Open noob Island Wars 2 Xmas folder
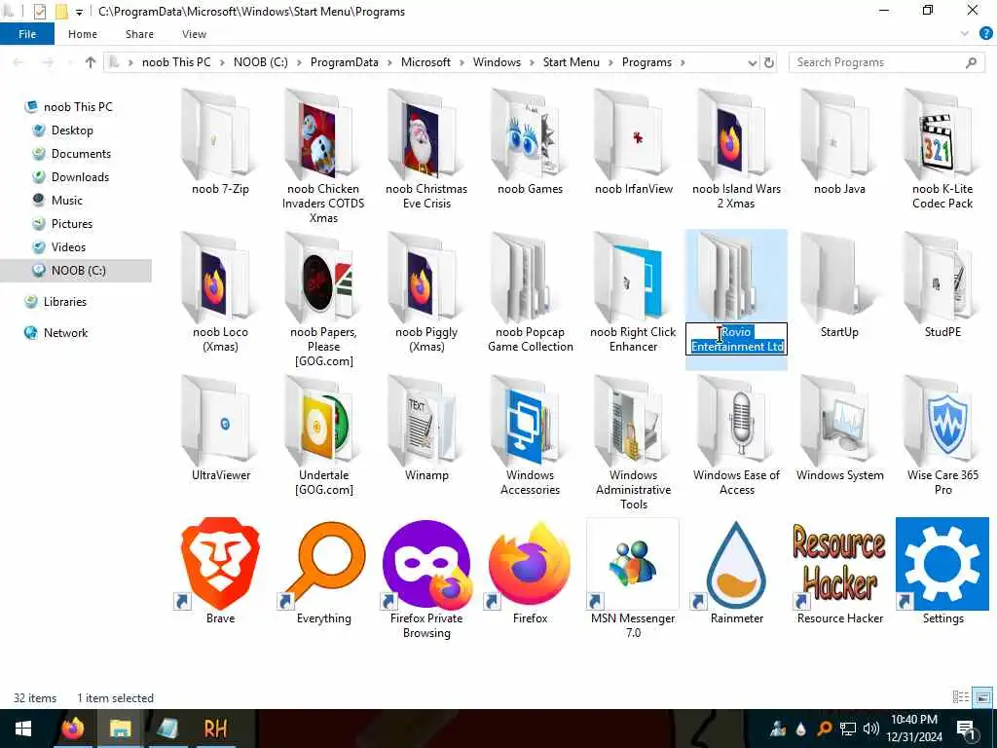The image size is (997, 748). click(x=736, y=149)
